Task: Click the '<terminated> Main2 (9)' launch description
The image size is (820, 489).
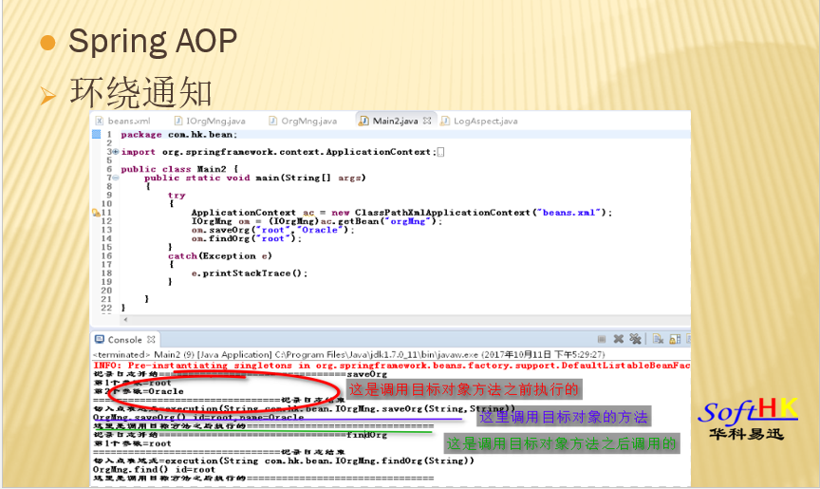Action: (349, 354)
